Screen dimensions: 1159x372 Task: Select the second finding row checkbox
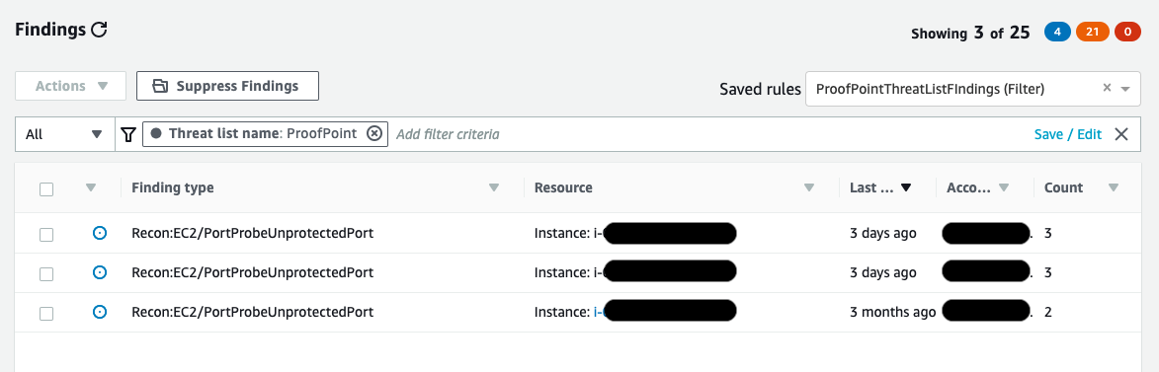(x=46, y=273)
